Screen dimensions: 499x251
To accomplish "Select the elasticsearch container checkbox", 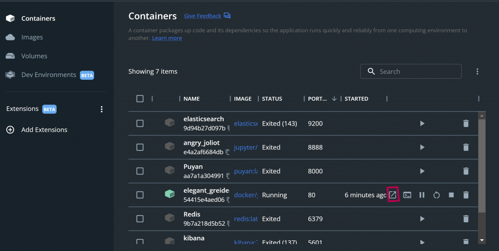I will click(x=140, y=123).
